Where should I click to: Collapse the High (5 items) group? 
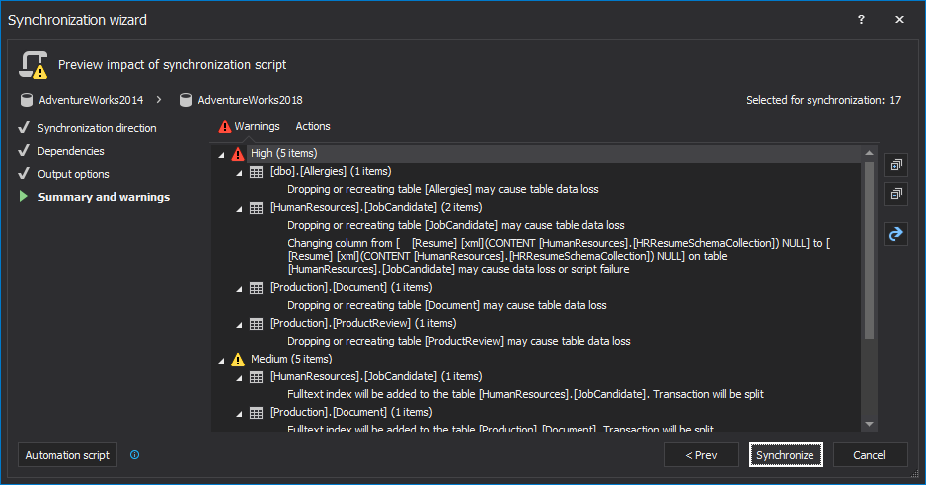coord(221,154)
